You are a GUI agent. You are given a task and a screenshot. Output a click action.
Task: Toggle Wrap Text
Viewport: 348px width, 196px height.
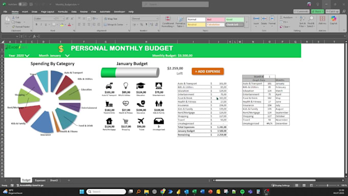(x=111, y=19)
